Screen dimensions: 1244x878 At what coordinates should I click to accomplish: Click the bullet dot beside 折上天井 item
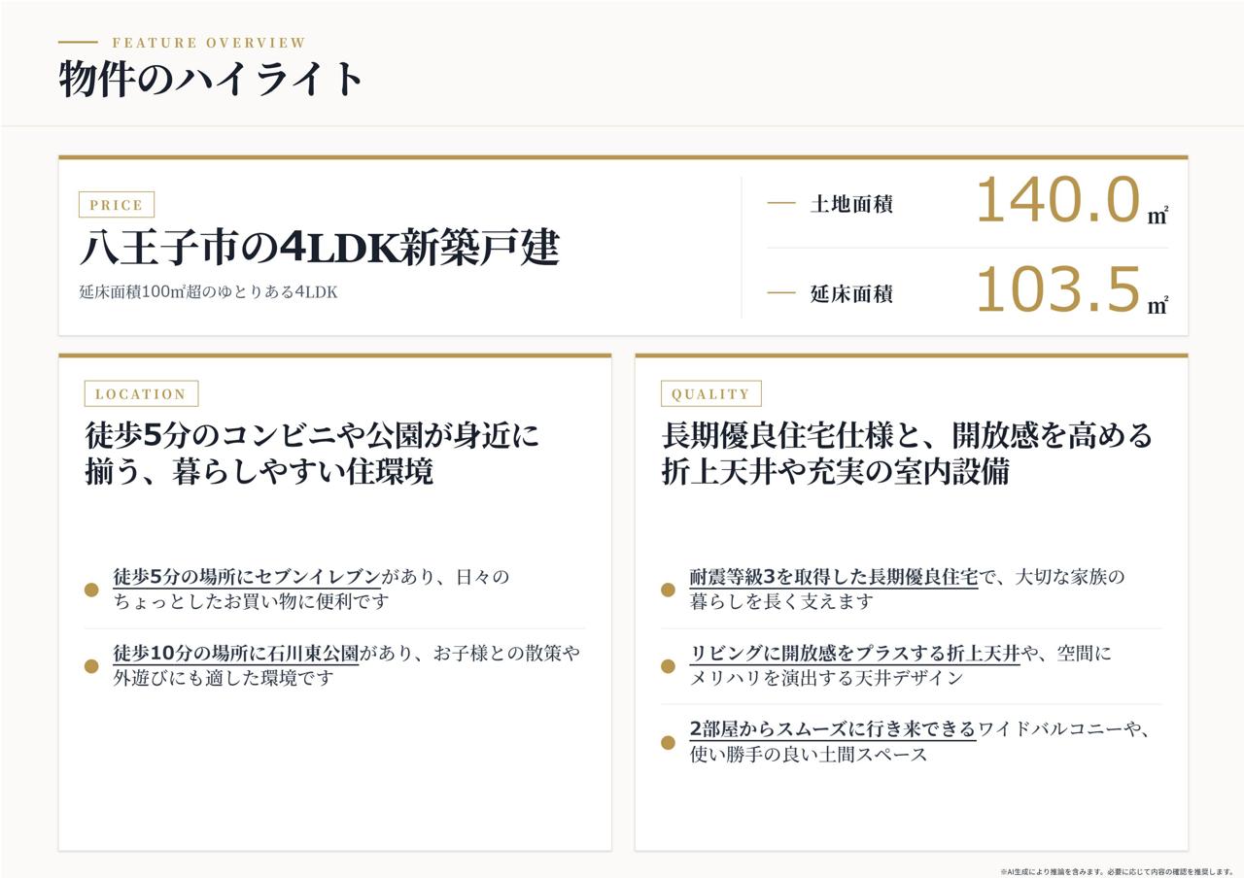coord(668,666)
